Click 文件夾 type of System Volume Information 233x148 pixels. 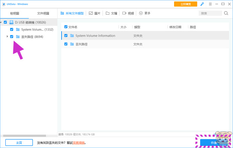click(138, 36)
